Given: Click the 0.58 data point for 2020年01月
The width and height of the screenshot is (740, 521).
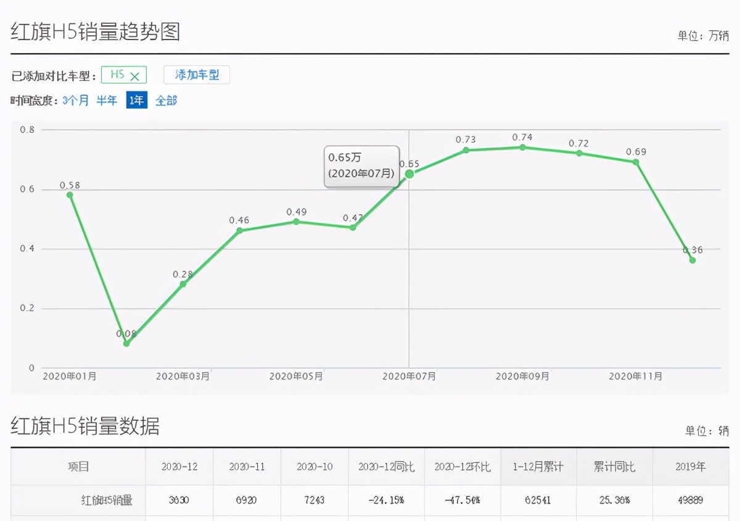Looking at the screenshot, I should [x=70, y=195].
